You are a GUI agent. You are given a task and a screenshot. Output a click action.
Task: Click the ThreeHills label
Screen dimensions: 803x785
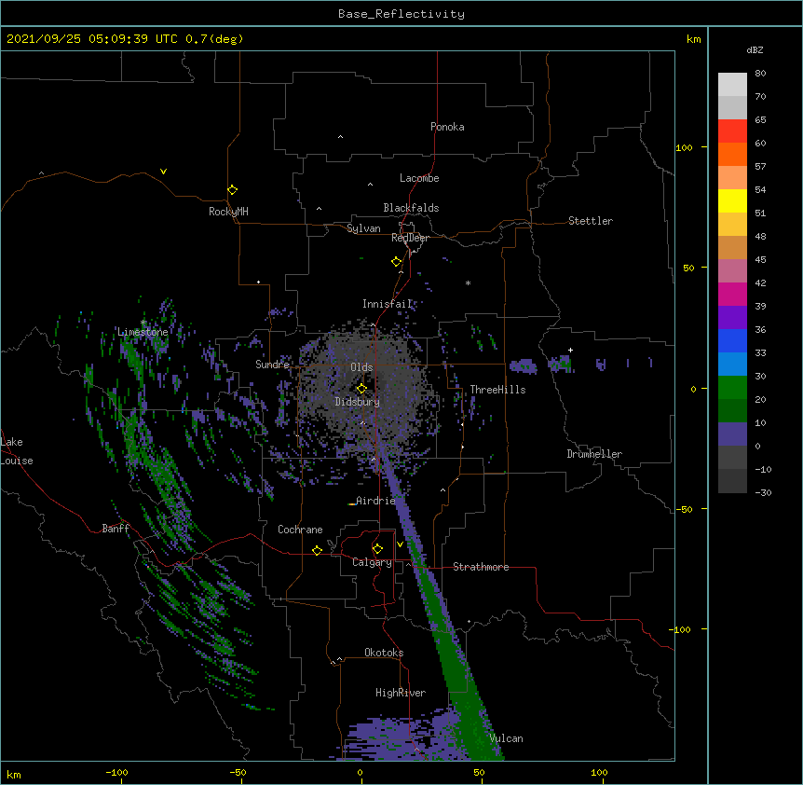click(497, 390)
